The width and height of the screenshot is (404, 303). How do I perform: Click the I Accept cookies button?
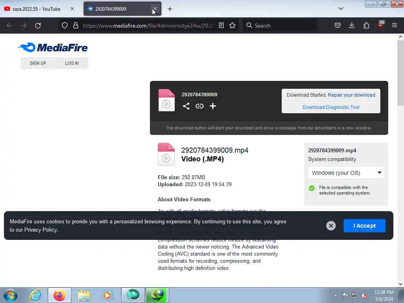point(364,226)
